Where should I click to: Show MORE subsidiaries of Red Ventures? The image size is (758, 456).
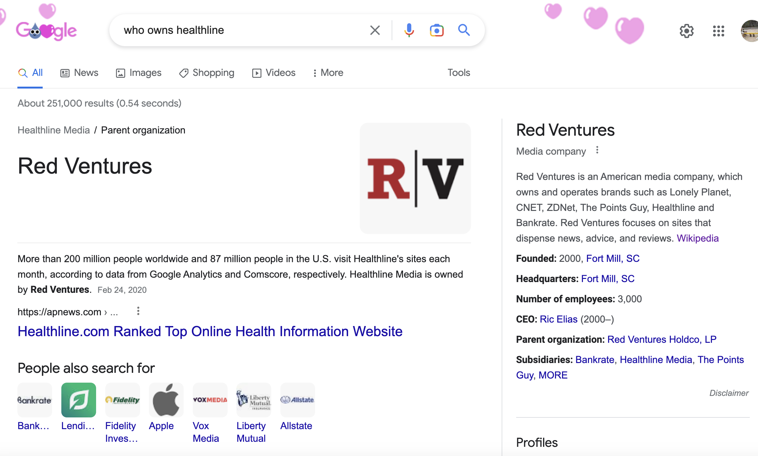[553, 375]
